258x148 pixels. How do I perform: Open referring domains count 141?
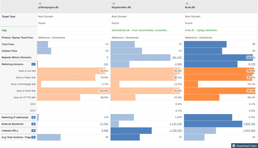coord(106,64)
